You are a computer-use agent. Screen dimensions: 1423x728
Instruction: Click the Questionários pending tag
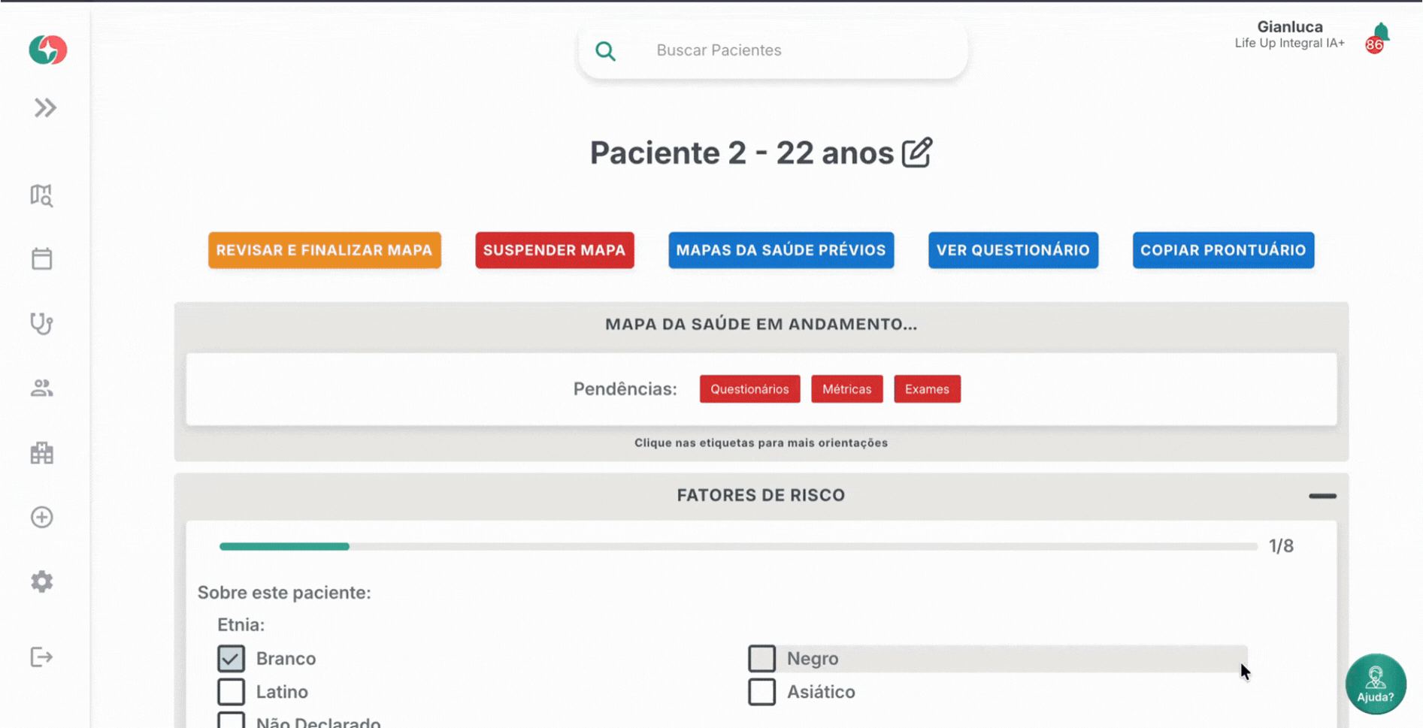749,389
